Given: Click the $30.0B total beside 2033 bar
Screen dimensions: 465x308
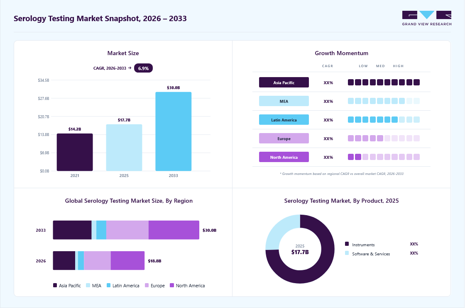Looking at the screenshot, I should pyautogui.click(x=209, y=230).
